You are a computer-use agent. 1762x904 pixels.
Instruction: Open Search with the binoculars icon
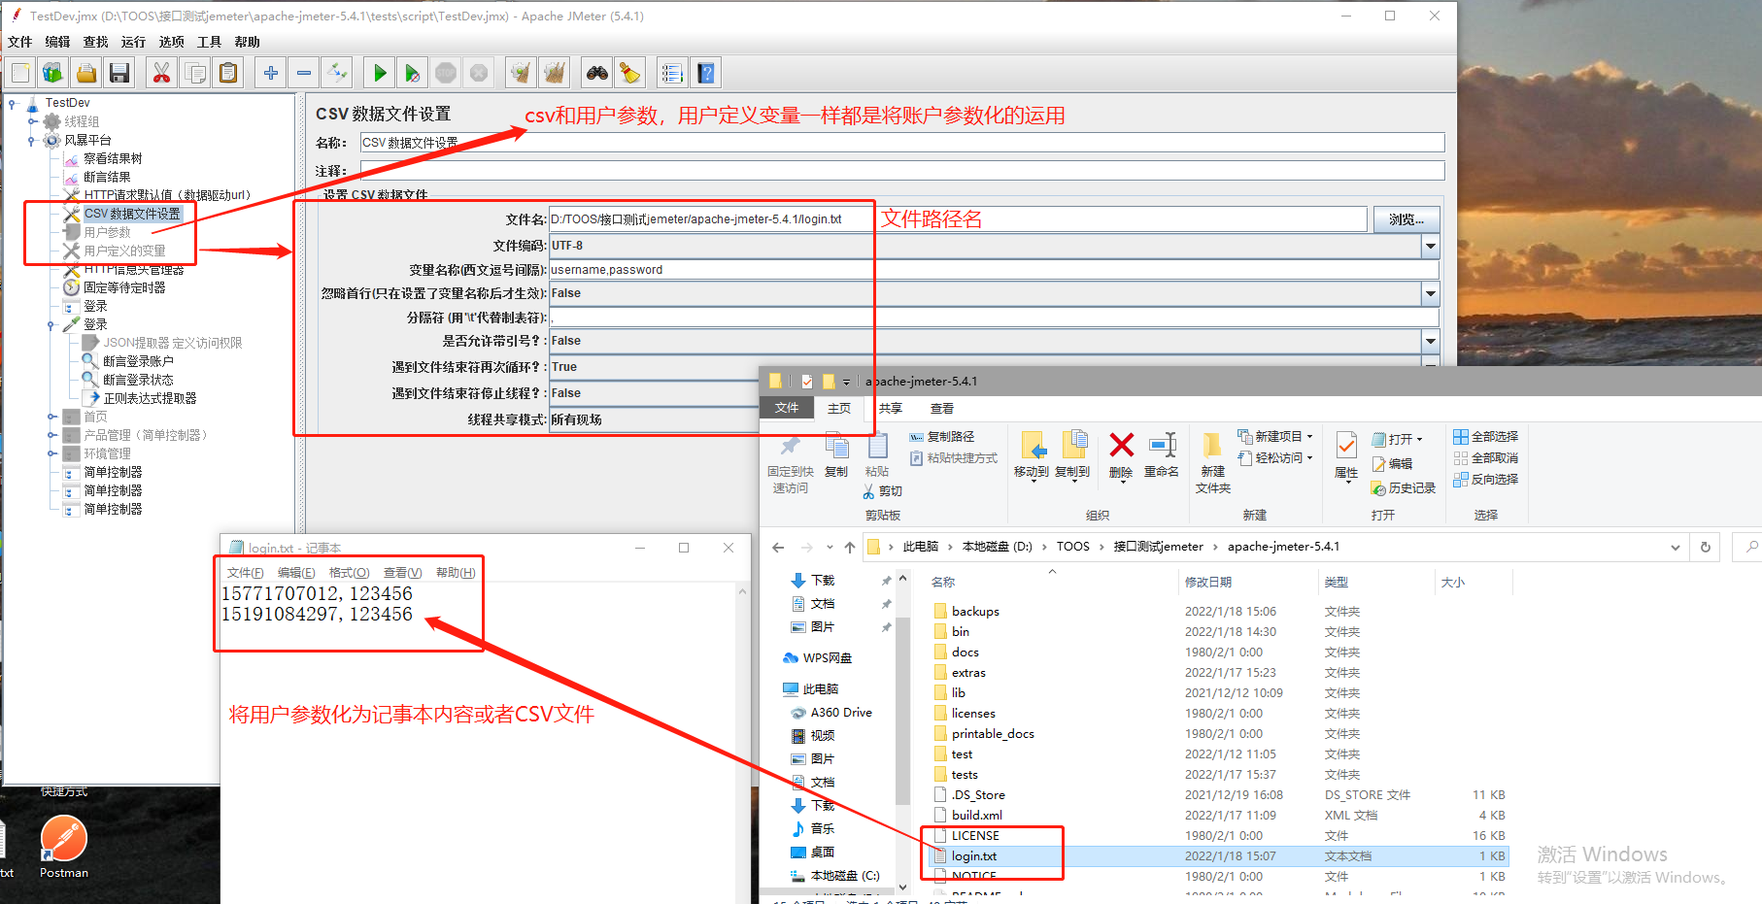(x=597, y=73)
